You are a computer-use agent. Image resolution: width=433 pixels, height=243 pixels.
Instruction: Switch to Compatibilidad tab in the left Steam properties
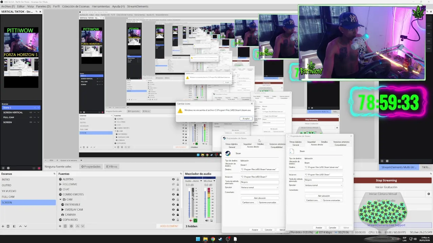coord(276,147)
